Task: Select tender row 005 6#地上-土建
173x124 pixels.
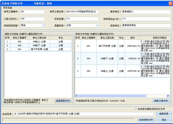Action: click(x=38, y=42)
